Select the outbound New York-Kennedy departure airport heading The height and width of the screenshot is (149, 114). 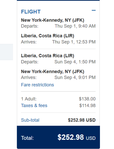coord(53,20)
